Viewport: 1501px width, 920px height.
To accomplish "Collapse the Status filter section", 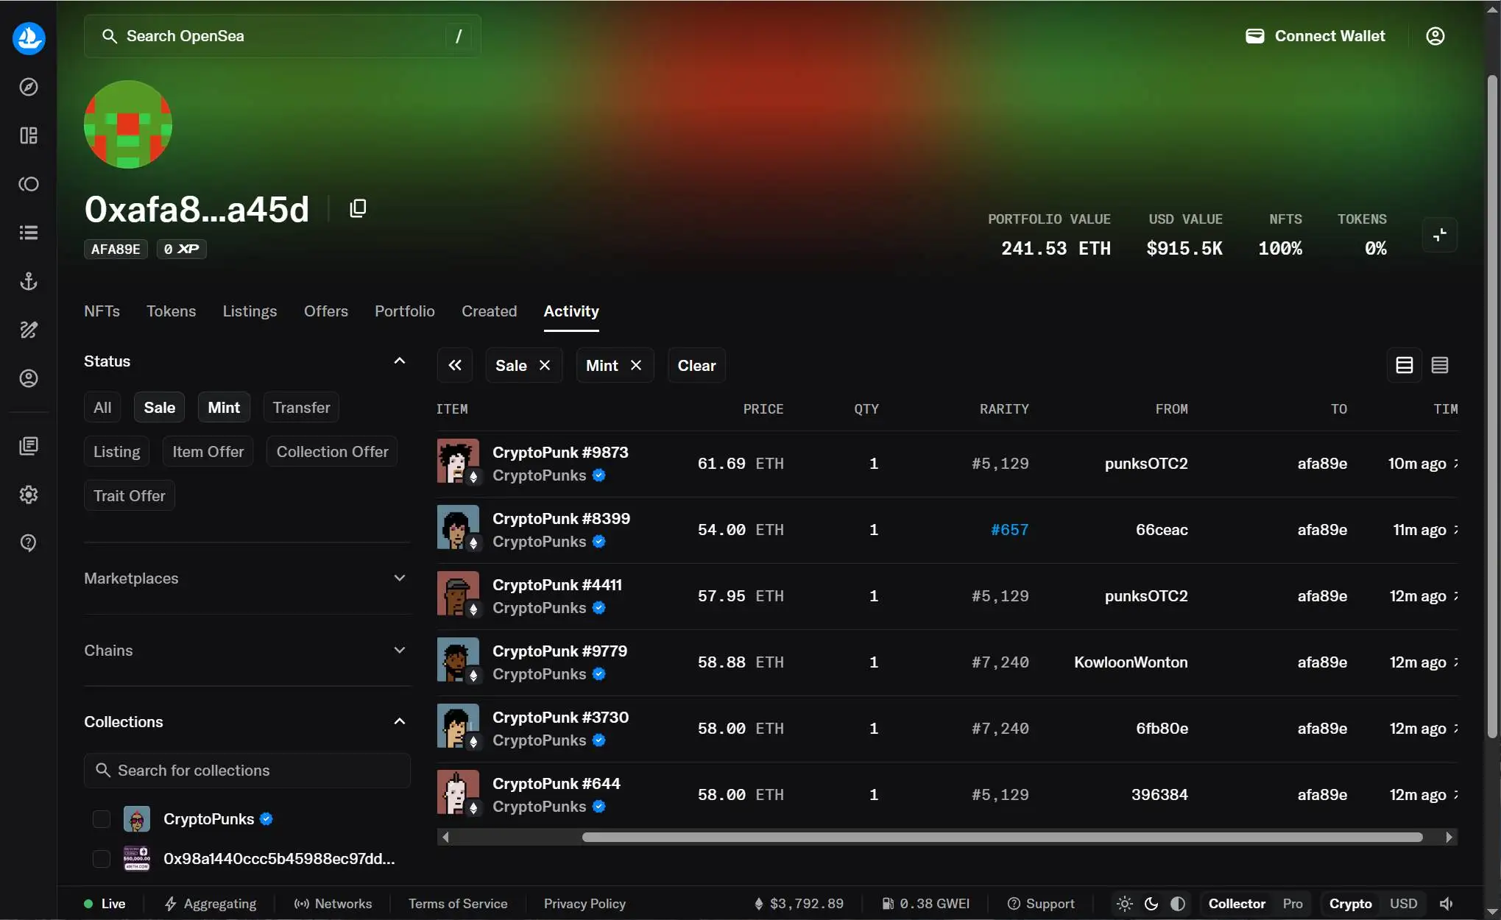I will (399, 361).
